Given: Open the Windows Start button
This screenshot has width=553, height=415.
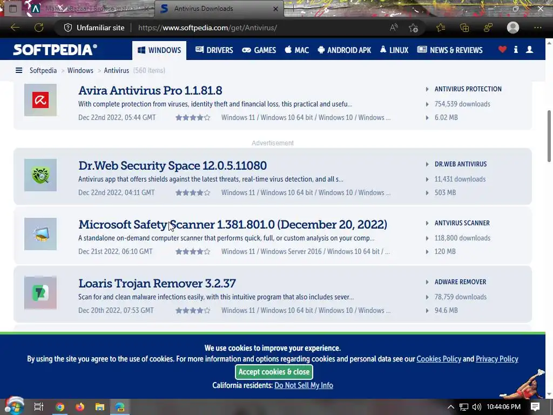Looking at the screenshot, I should (15, 406).
